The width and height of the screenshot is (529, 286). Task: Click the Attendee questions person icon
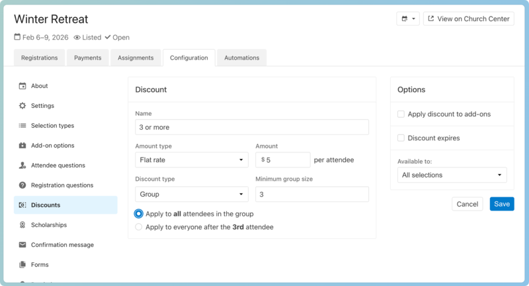click(x=22, y=166)
